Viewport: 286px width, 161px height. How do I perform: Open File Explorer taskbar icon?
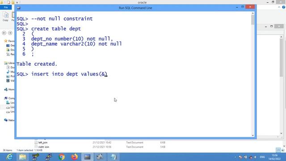(x=22, y=157)
